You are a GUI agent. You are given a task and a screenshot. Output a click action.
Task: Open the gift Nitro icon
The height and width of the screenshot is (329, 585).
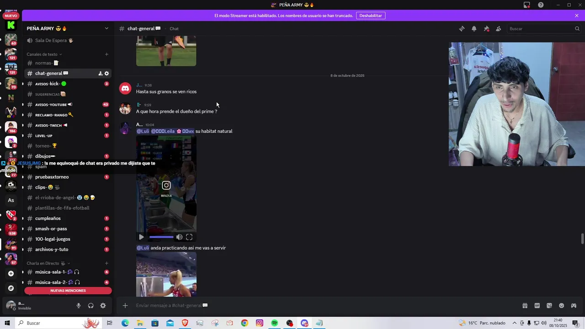click(525, 306)
